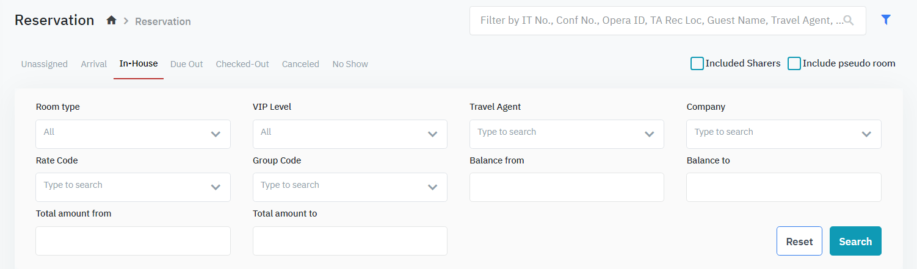Open the Due Out tab
917x269 pixels.
187,64
